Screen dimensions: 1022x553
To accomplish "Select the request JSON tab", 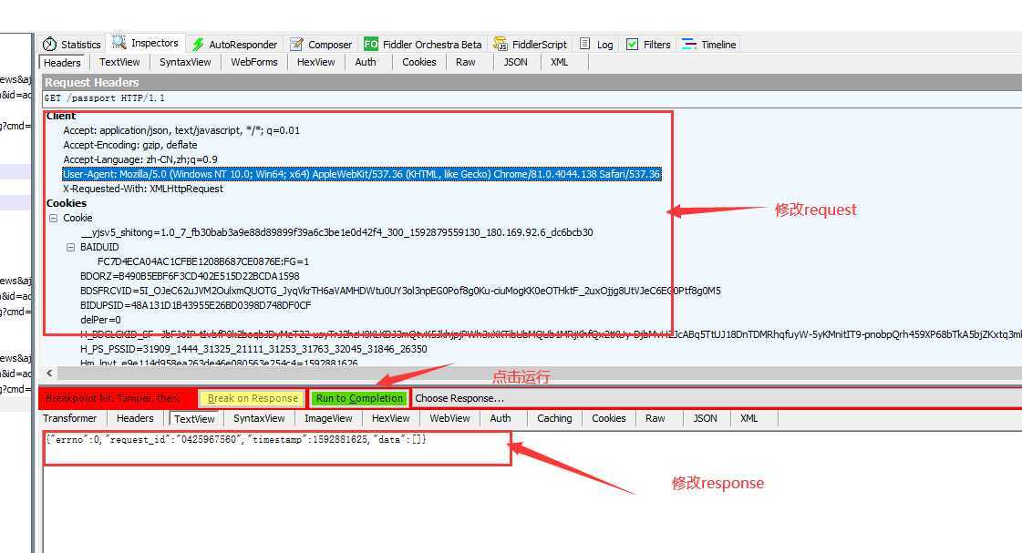I will [516, 62].
